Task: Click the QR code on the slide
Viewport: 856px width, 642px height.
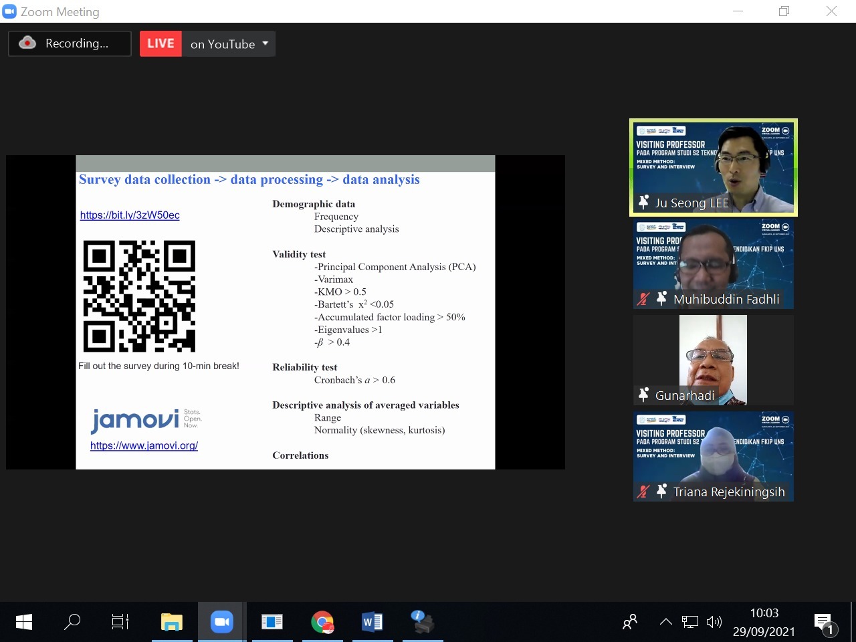Action: (139, 296)
